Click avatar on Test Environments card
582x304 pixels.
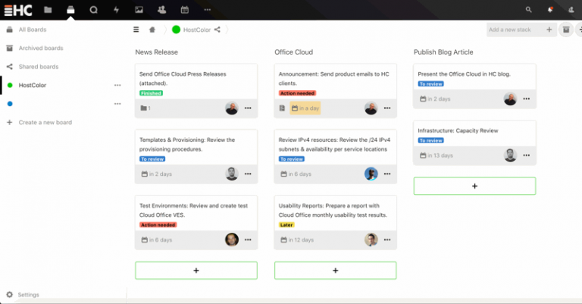pos(232,240)
